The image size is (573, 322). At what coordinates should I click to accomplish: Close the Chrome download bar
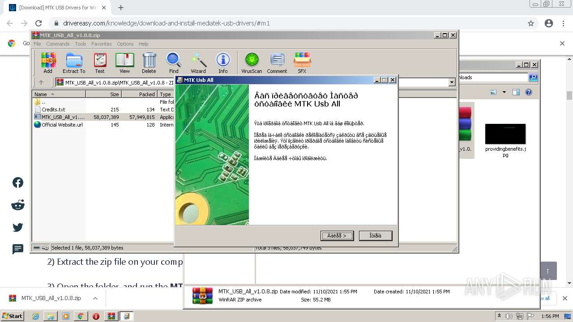[x=565, y=298]
